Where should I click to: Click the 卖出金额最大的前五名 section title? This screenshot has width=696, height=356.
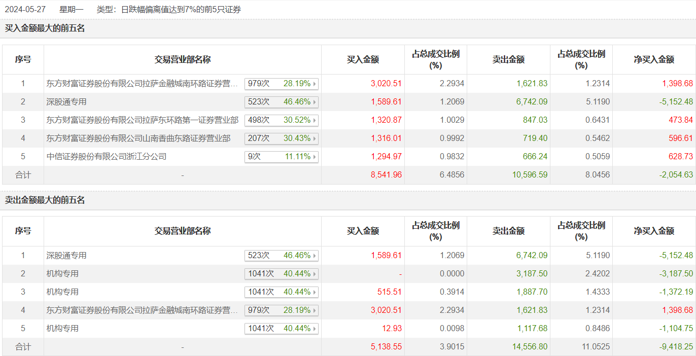45,200
